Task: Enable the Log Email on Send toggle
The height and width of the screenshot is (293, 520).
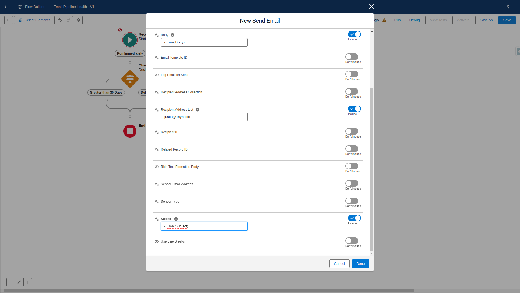Action: pyautogui.click(x=352, y=74)
